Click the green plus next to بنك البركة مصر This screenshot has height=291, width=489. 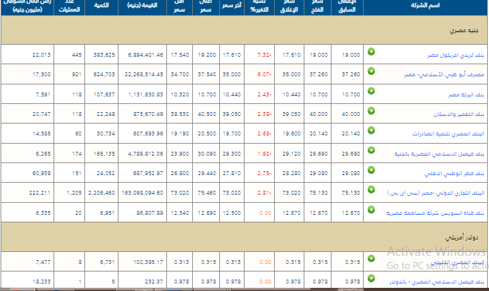coord(371,91)
